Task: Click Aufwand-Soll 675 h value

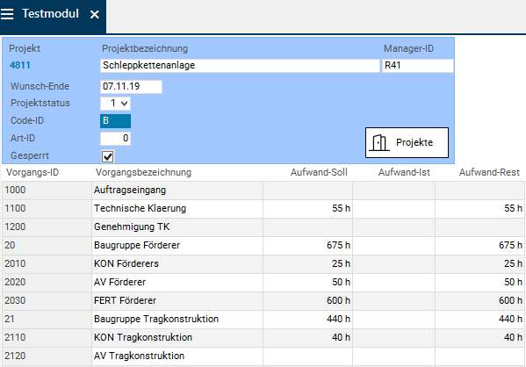Action: click(308, 246)
